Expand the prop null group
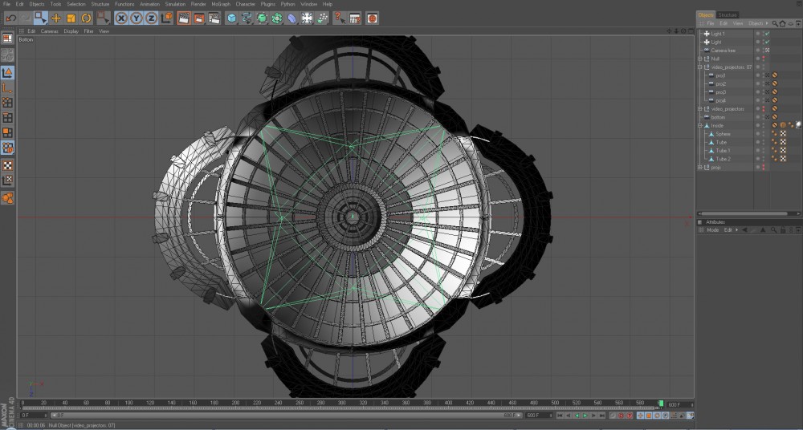This screenshot has width=803, height=430. tap(700, 168)
